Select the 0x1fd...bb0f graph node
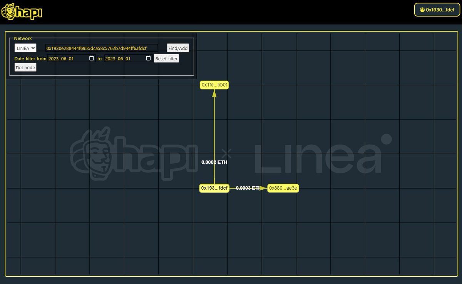Screen dimensions: 462x284 [x=214, y=85]
